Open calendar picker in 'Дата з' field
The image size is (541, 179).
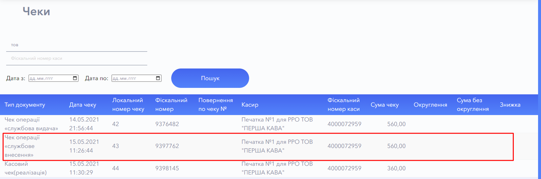click(75, 78)
